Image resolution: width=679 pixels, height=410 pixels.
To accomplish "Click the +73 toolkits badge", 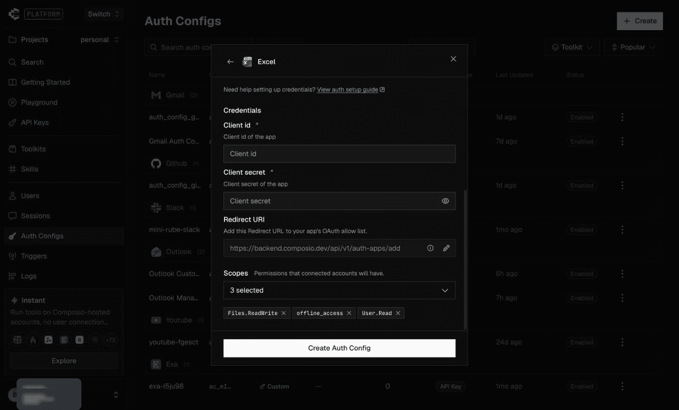I will point(110,340).
